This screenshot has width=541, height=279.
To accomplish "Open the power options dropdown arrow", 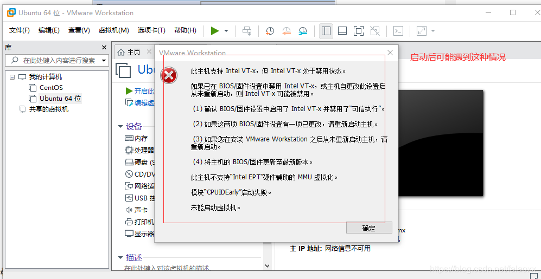I will coord(226,31).
